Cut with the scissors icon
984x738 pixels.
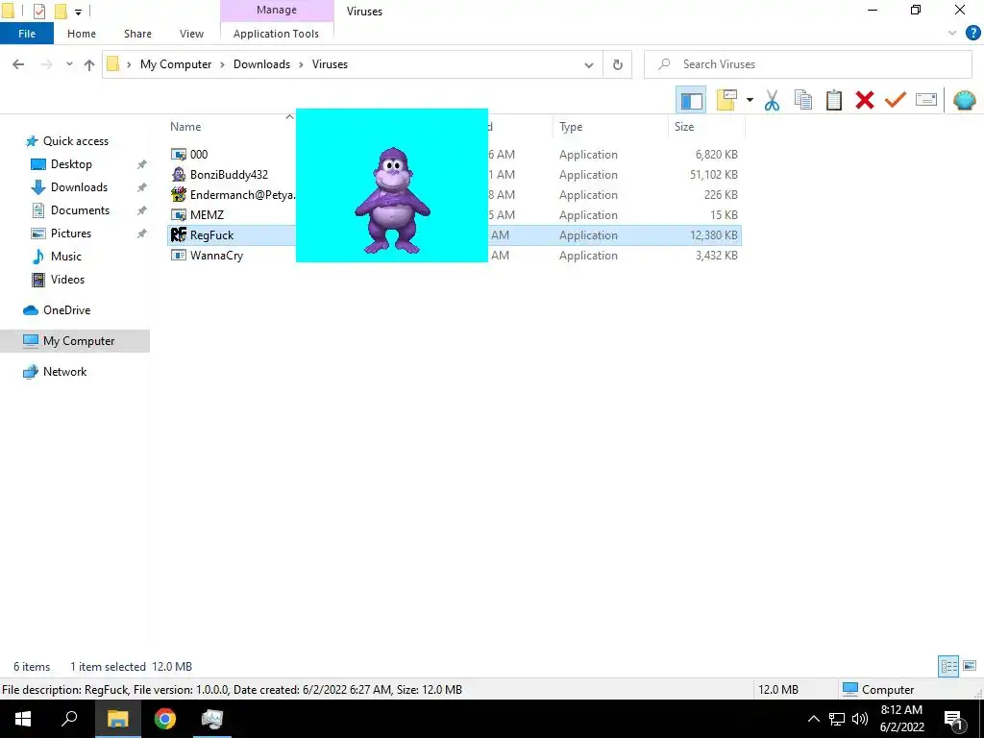(x=772, y=100)
